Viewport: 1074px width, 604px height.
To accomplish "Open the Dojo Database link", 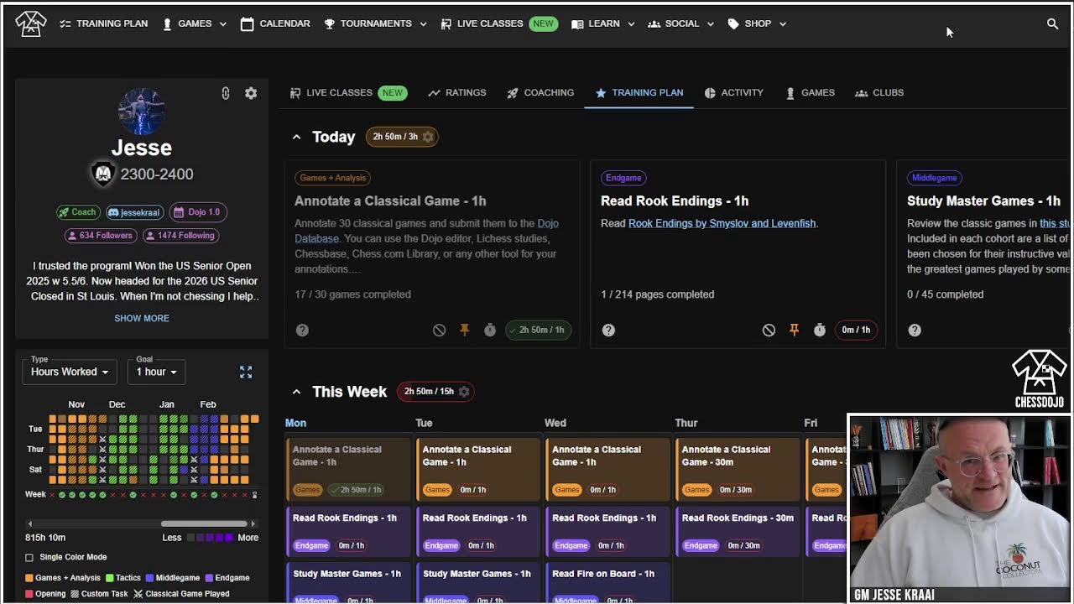I will click(x=426, y=231).
